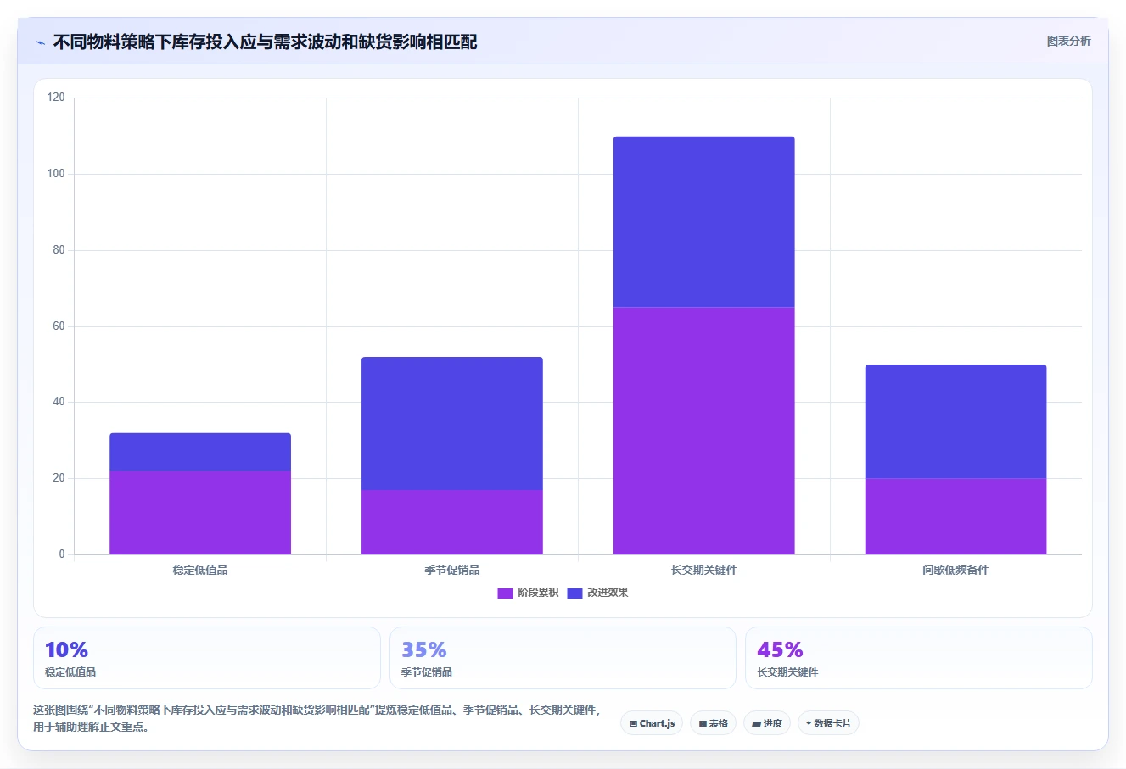Viewport: 1126px width, 769px height.
Task: Click the 长交期关键件 x-axis label
Action: 704,570
